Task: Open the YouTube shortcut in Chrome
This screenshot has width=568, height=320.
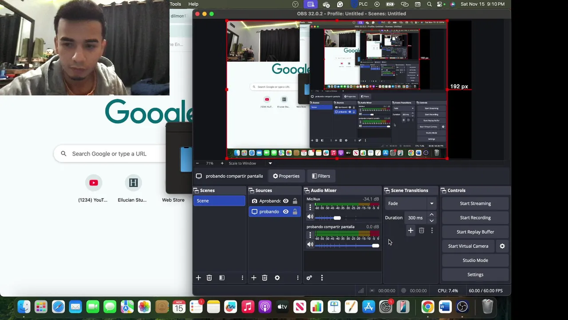Action: (x=93, y=188)
